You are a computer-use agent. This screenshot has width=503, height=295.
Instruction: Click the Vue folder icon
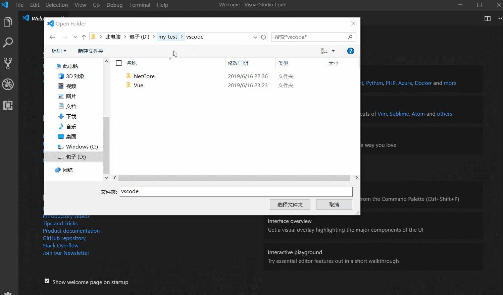[128, 85]
